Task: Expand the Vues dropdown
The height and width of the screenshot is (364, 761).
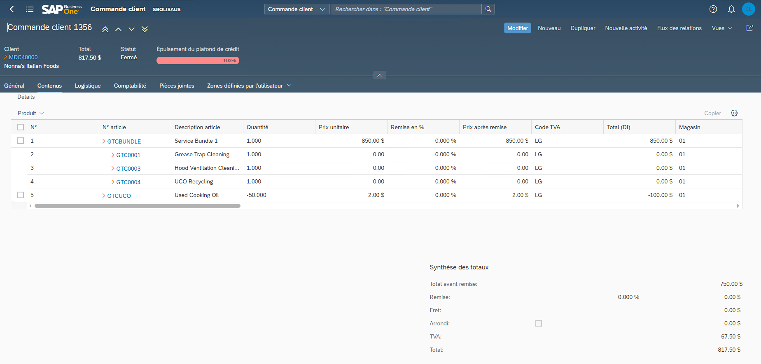Action: click(x=721, y=28)
